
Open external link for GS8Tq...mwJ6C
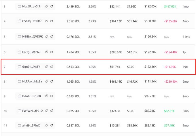coord(52,21)
